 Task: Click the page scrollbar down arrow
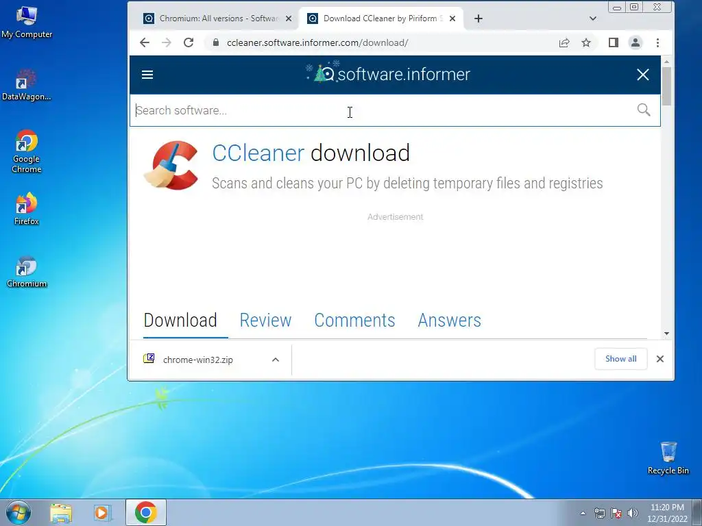point(666,334)
